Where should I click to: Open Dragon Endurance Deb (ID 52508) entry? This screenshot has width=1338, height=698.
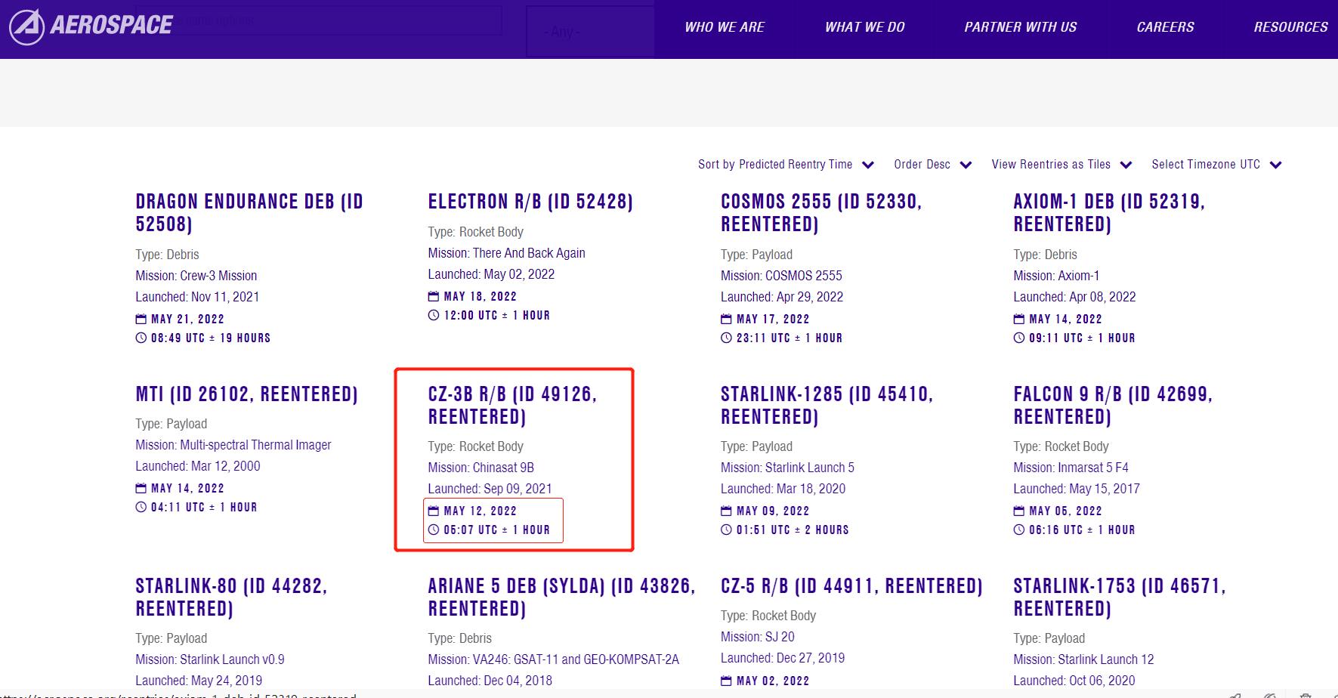tap(249, 213)
